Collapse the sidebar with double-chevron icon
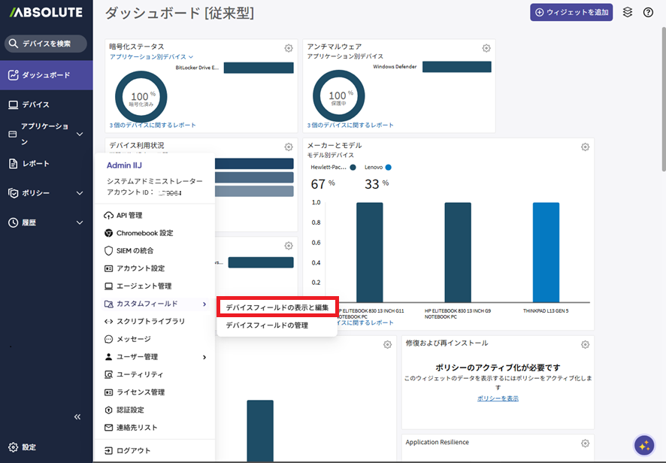The image size is (666, 463). click(x=77, y=417)
